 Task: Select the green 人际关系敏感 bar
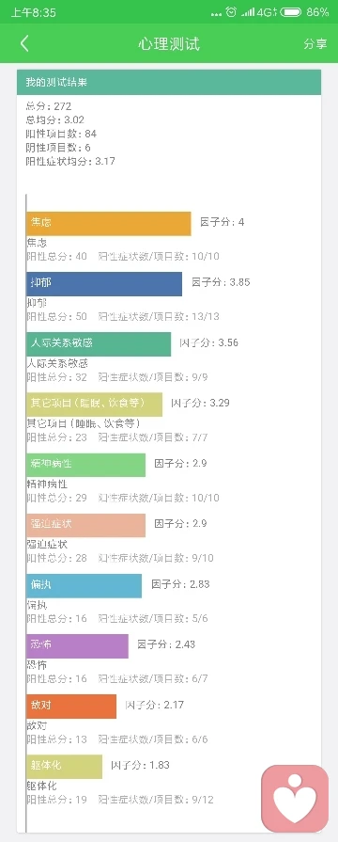click(99, 344)
